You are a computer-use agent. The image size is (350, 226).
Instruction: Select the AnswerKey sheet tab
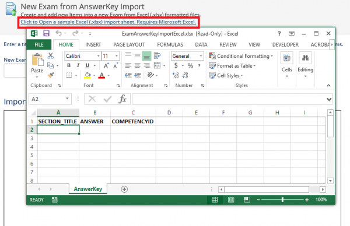[x=88, y=189]
